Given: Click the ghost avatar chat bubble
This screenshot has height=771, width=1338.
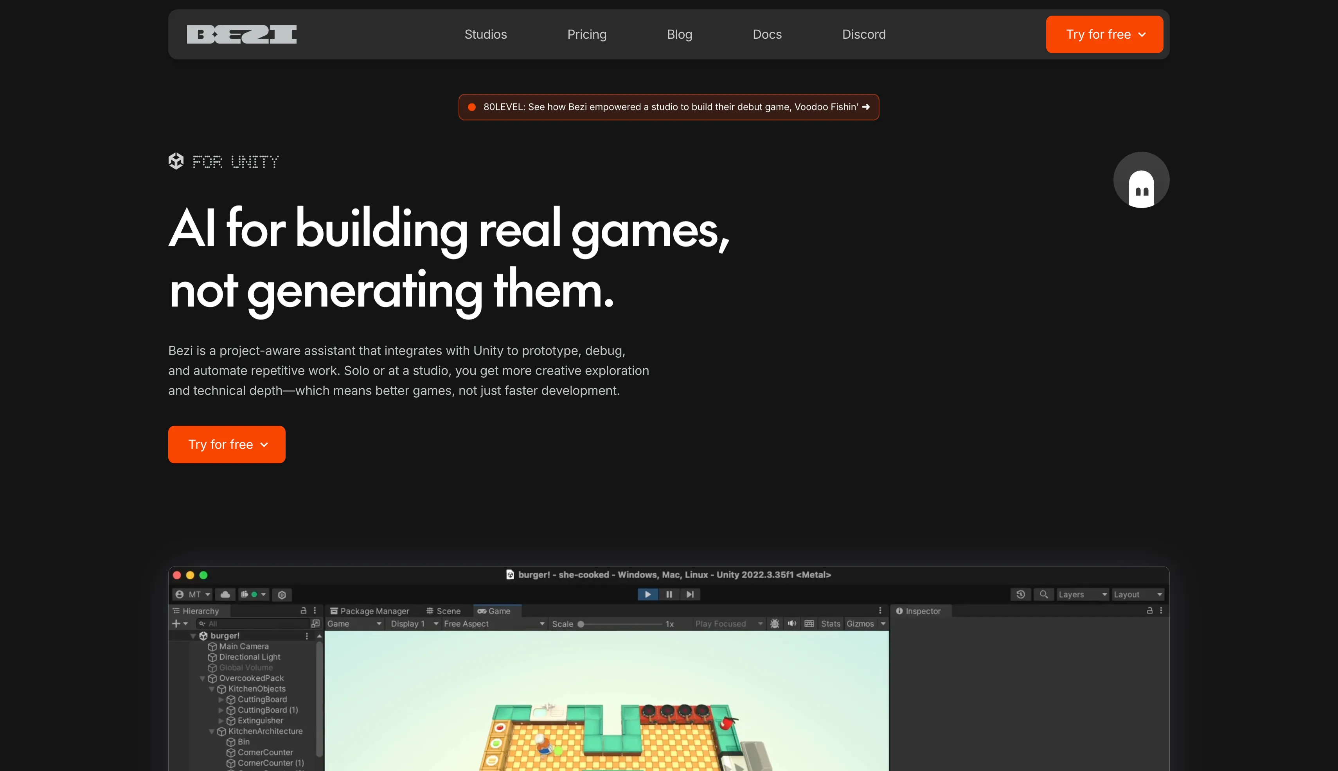Looking at the screenshot, I should click(x=1141, y=181).
